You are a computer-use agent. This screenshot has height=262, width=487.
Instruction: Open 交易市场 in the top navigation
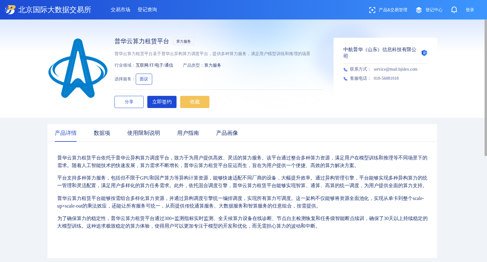click(121, 10)
